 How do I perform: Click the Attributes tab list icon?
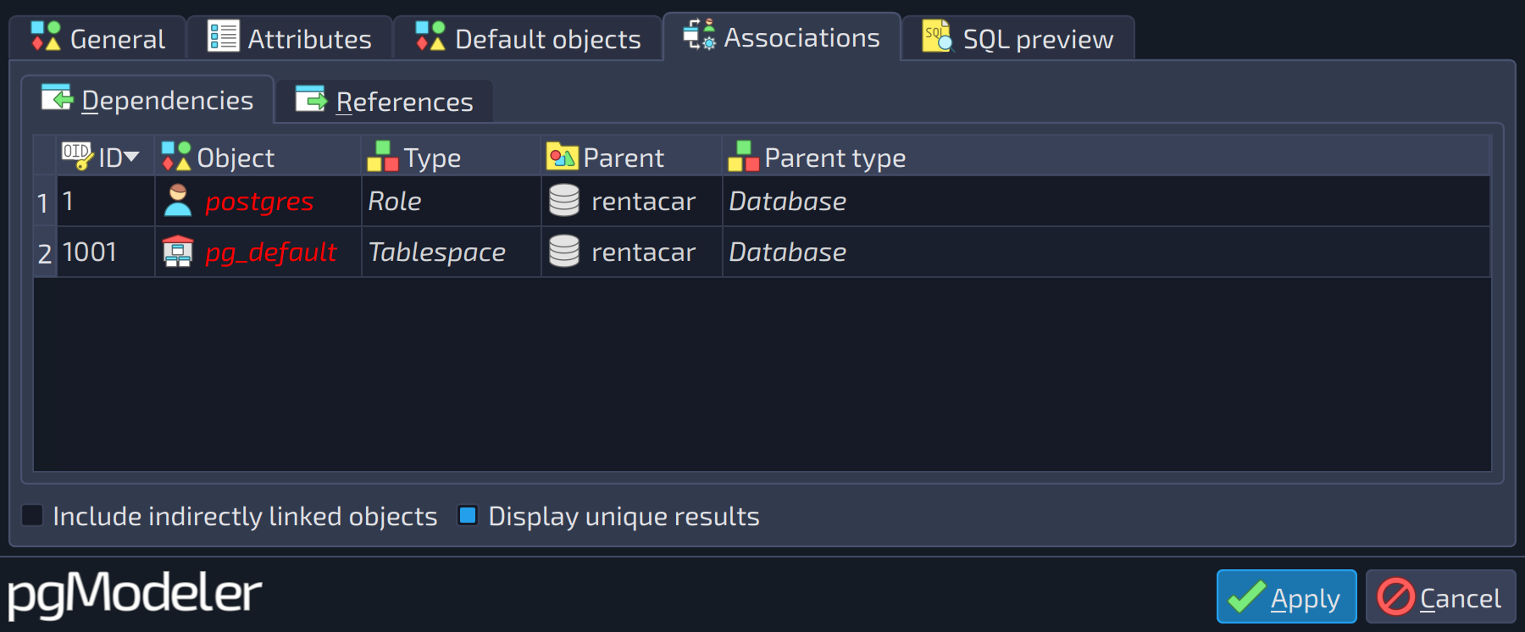tap(224, 36)
